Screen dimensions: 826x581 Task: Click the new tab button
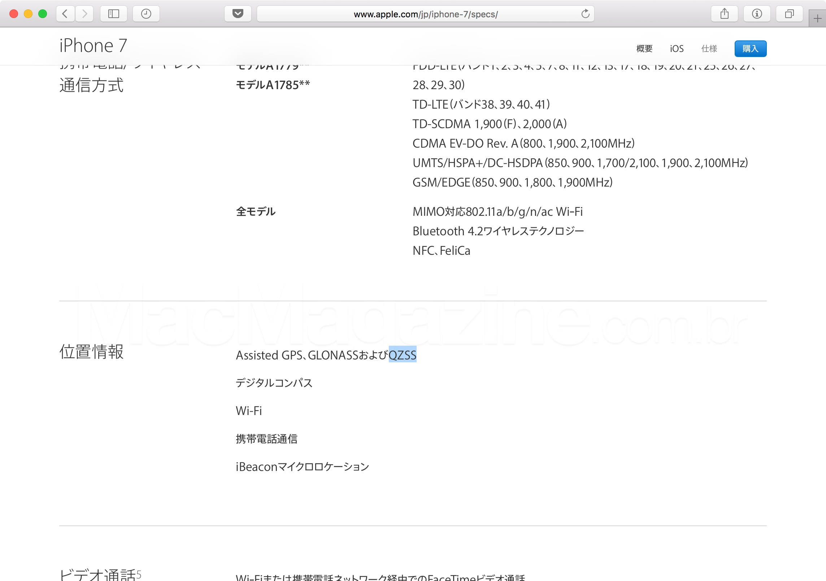(x=816, y=18)
